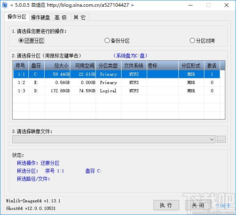Viewport: 236px width, 215px height.
Task: Click the 卷标 column header
Action: 163,65
